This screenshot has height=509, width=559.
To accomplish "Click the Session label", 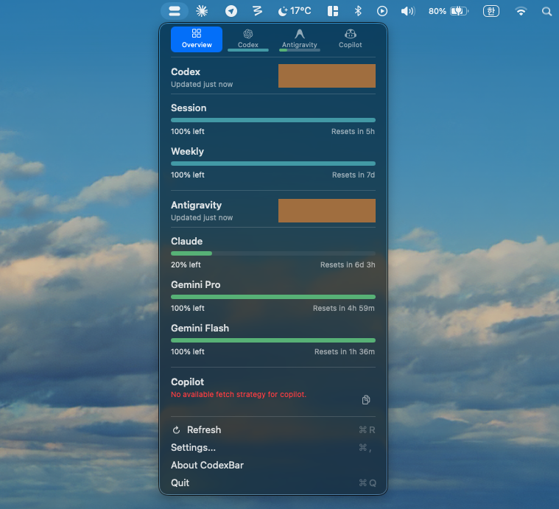I will click(x=189, y=108).
